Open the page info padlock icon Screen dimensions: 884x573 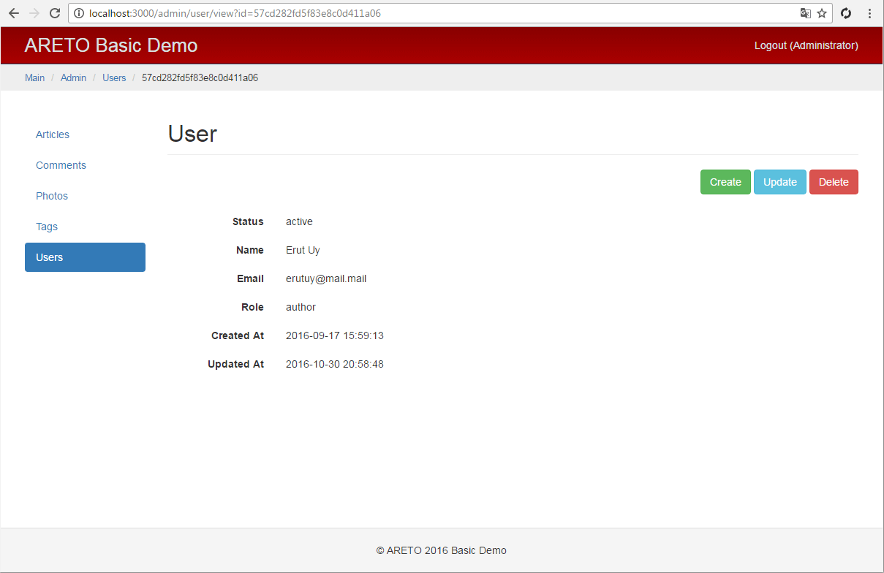(78, 13)
